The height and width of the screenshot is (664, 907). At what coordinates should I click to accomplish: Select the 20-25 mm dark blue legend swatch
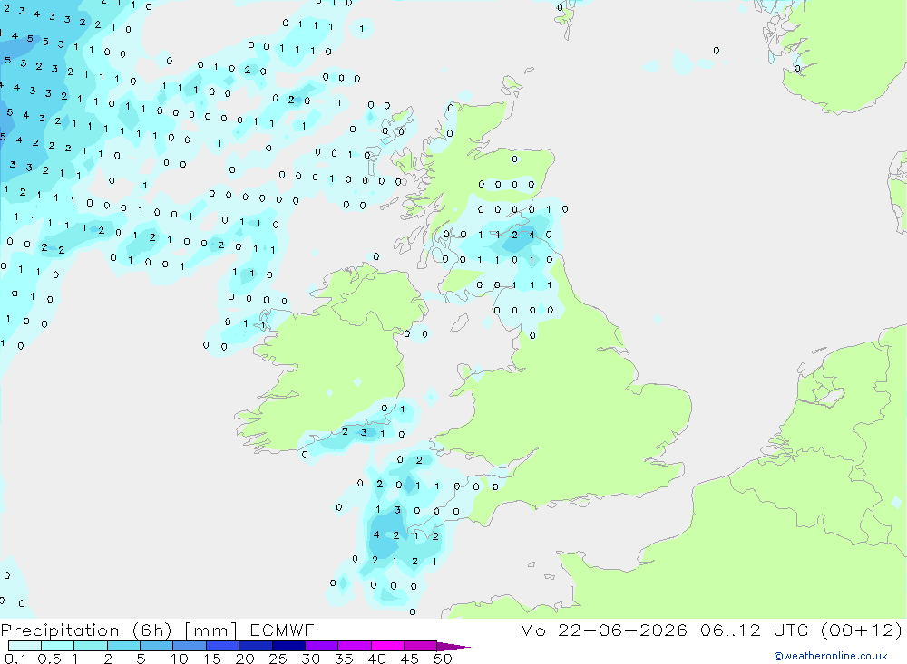click(255, 646)
